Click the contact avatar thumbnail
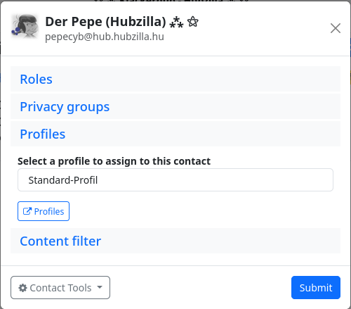This screenshot has height=309, width=351. [x=25, y=26]
